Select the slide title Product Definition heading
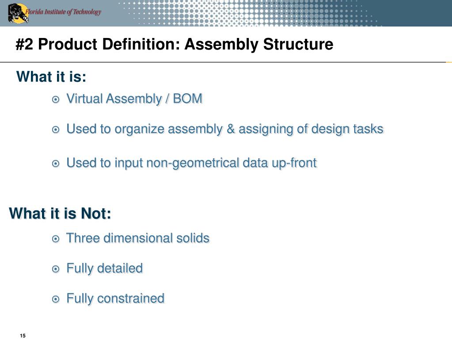This screenshot has height=339, width=452. click(175, 44)
